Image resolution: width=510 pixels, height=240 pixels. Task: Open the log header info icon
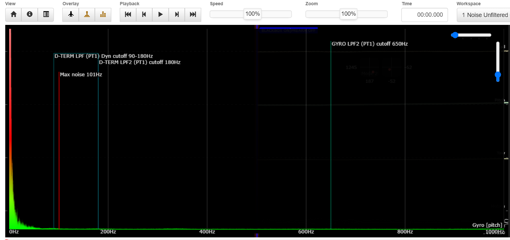30,14
